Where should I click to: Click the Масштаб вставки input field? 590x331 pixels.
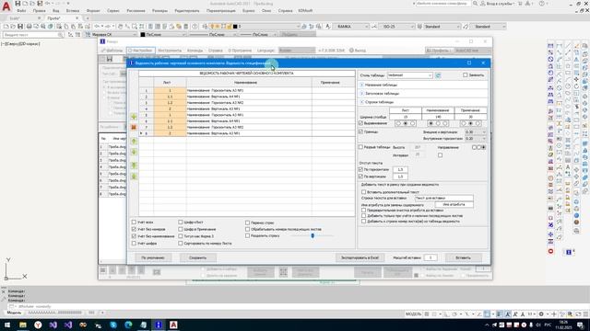coord(431,257)
